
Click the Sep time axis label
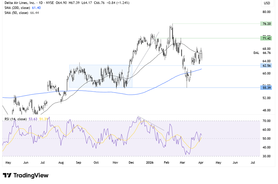pos(78,162)
